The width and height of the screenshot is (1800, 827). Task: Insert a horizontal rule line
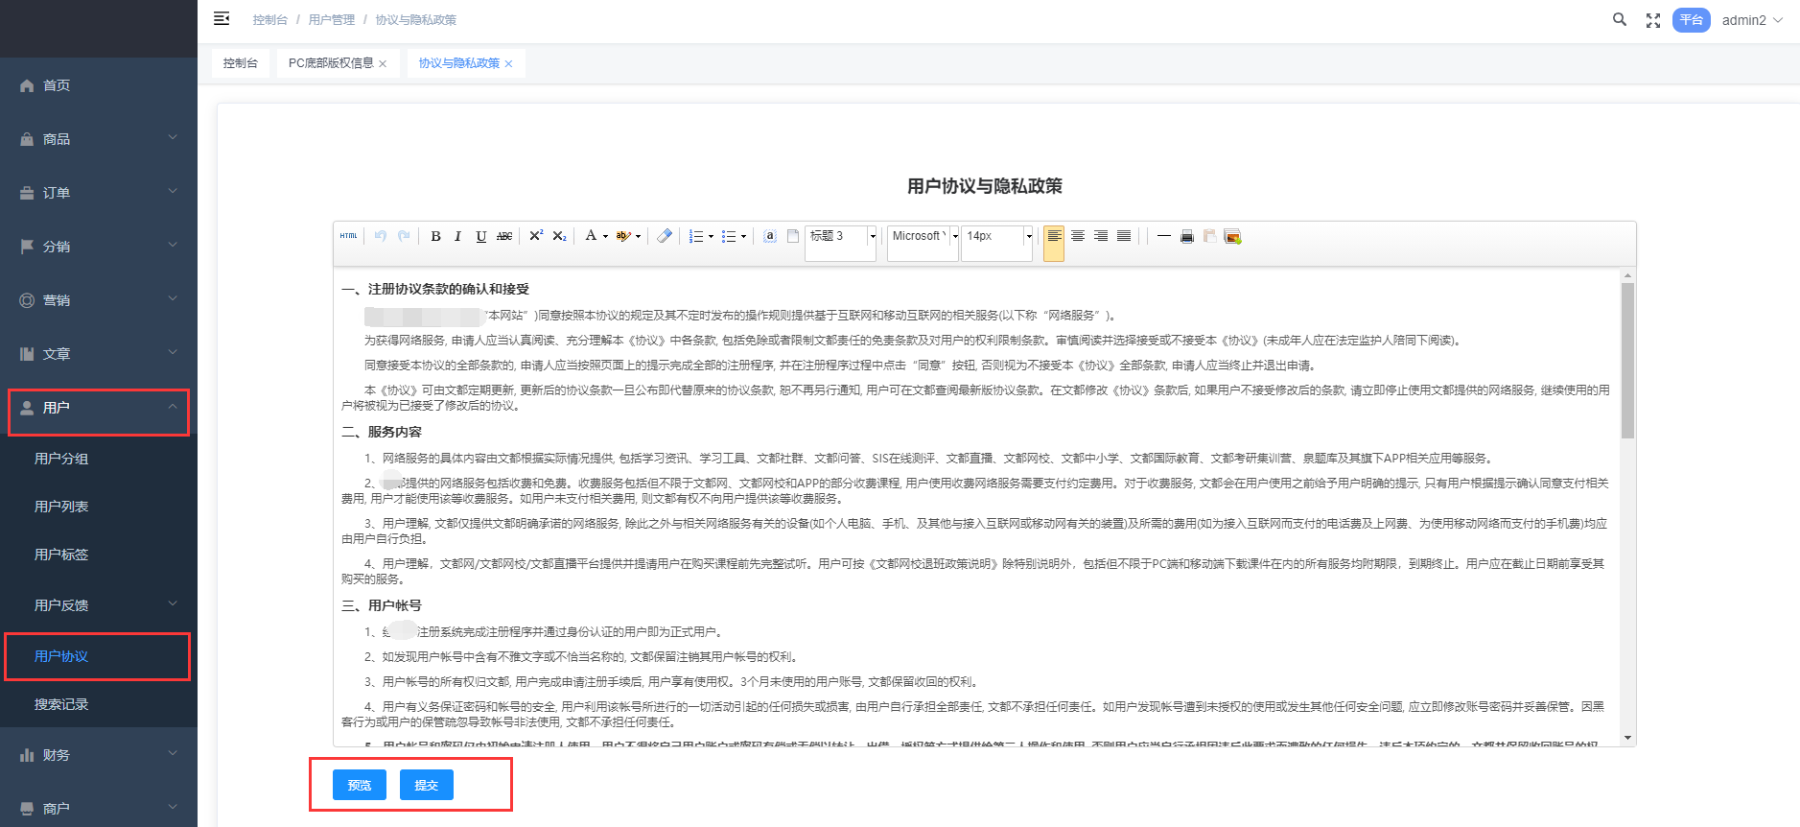(x=1163, y=236)
